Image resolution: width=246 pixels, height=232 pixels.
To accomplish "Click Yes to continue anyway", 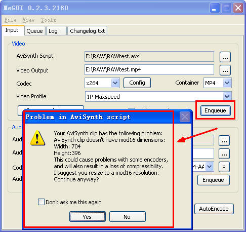I will click(88, 217).
